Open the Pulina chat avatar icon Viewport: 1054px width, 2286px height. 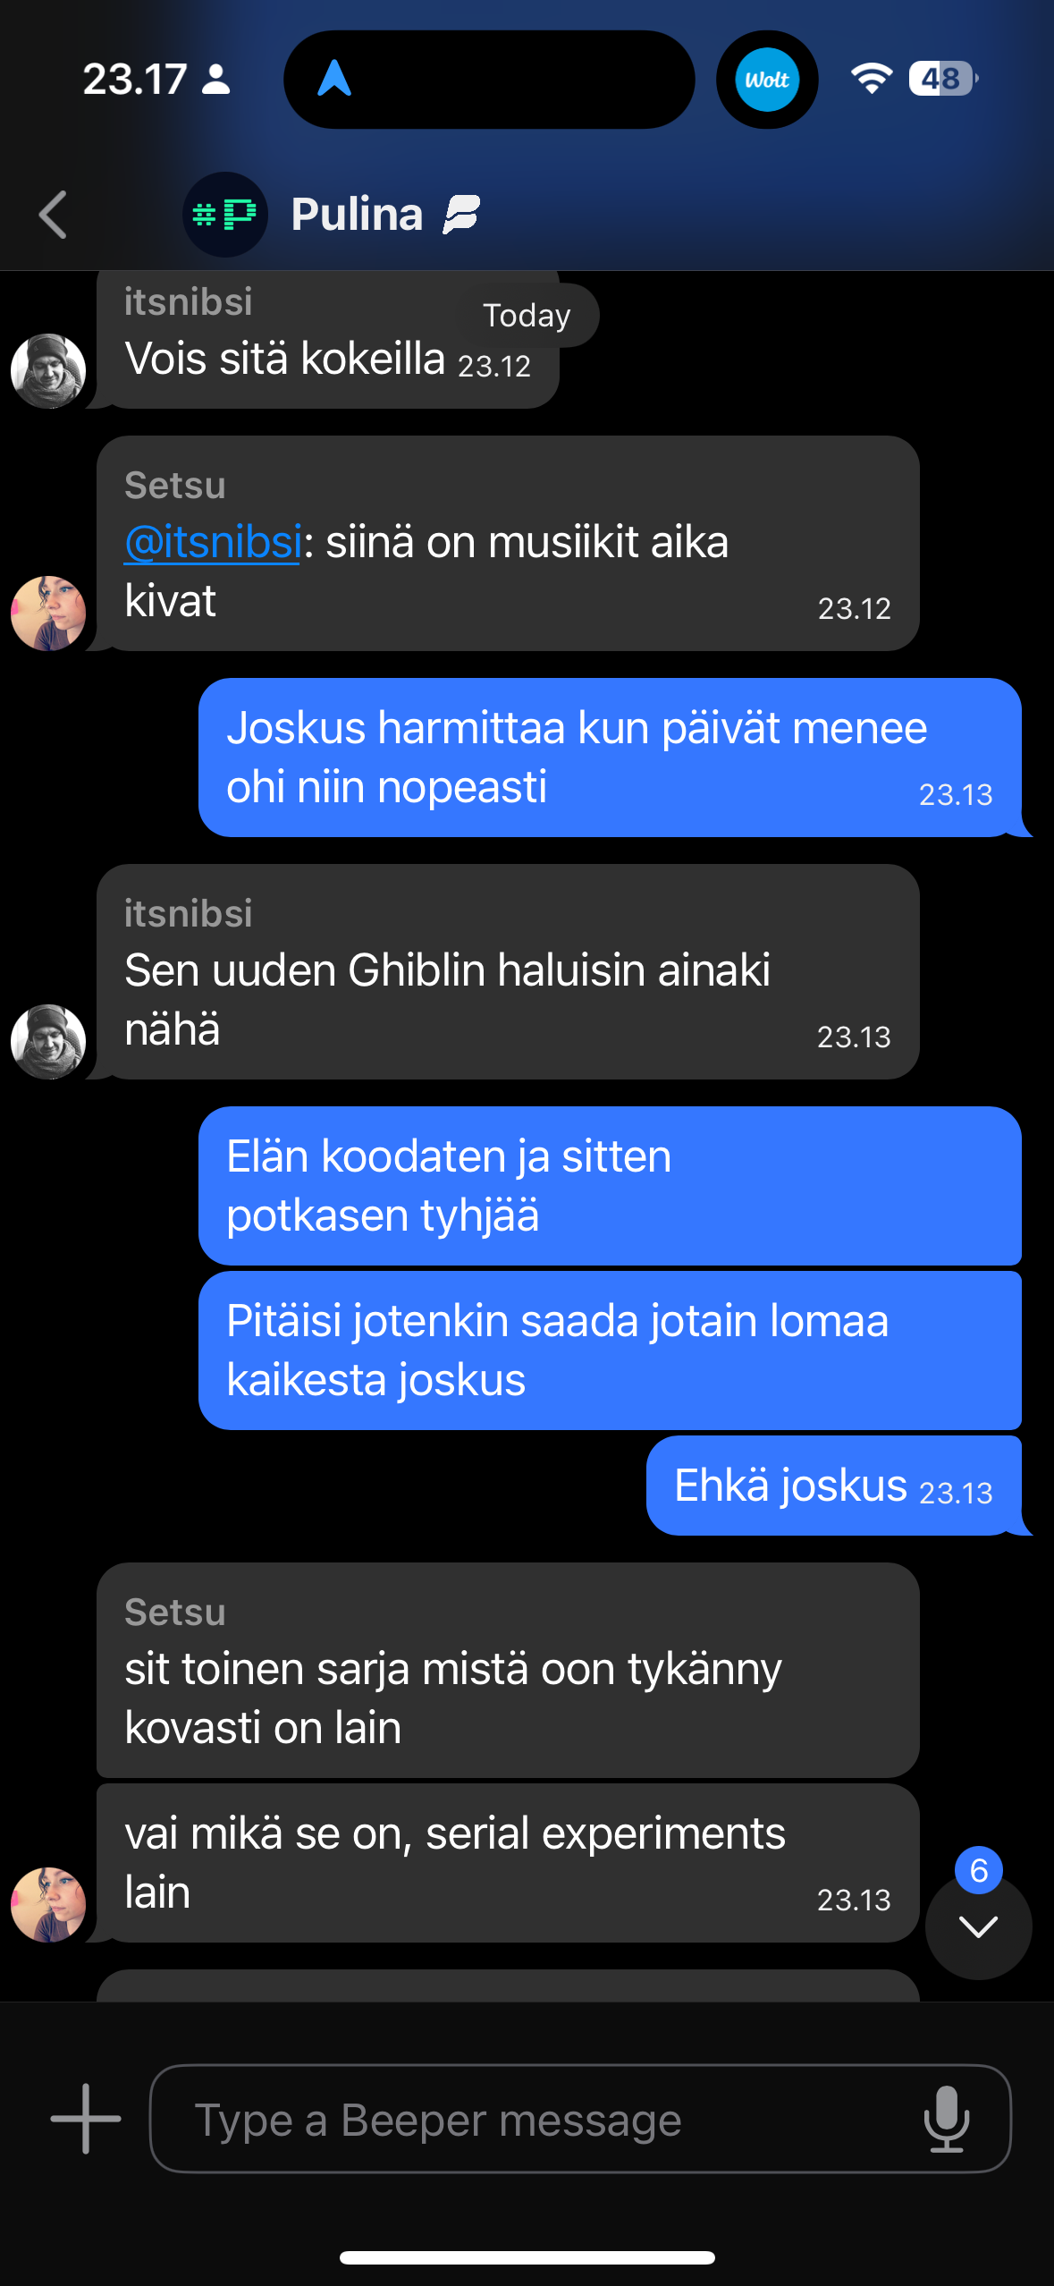[x=225, y=215]
